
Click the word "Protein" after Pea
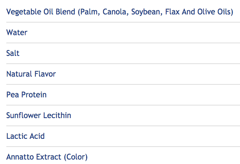point(34,95)
